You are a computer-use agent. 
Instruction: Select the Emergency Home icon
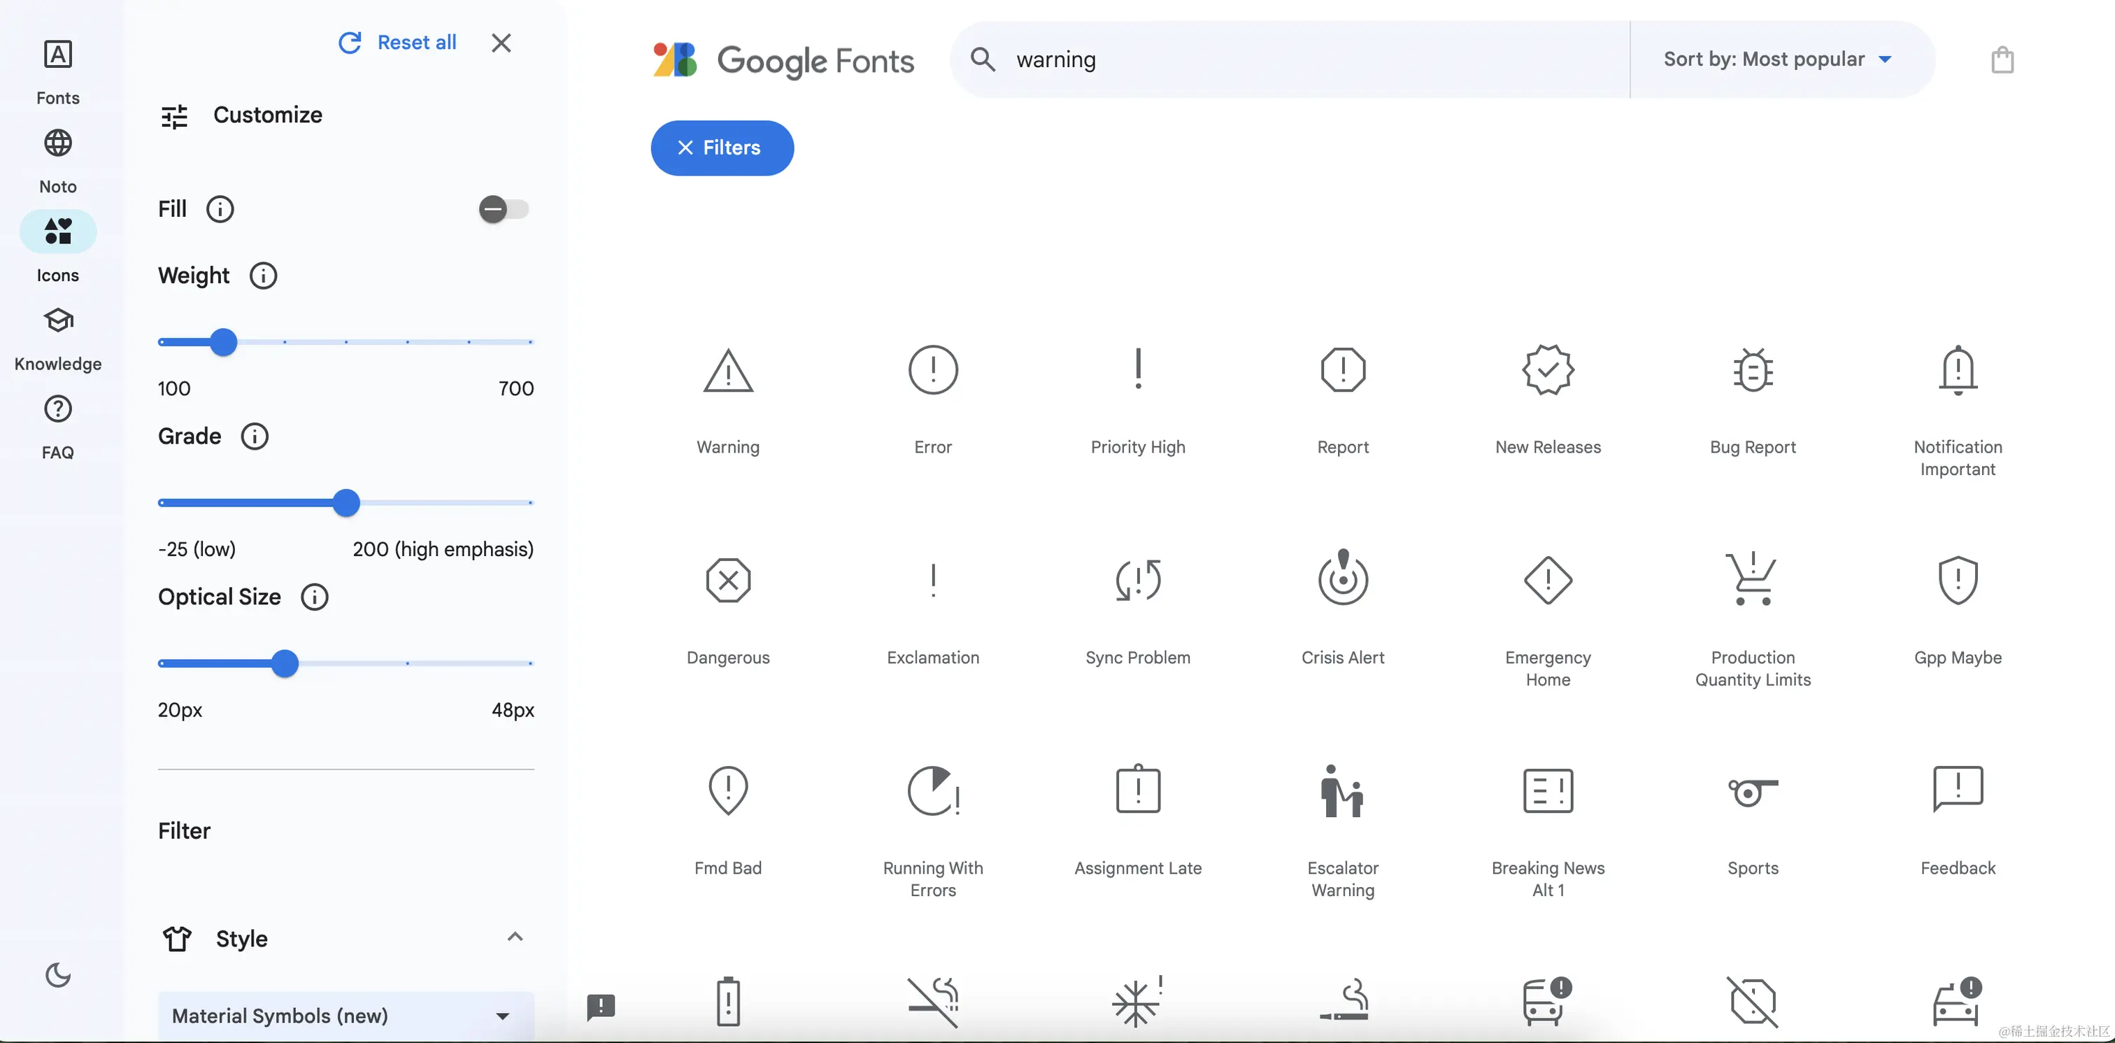click(x=1547, y=581)
